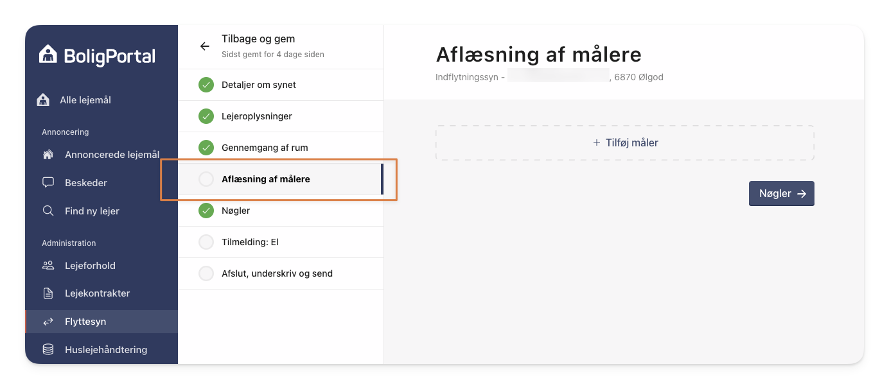
Task: Click the Beskeder speech bubble icon
Action: (x=48, y=182)
